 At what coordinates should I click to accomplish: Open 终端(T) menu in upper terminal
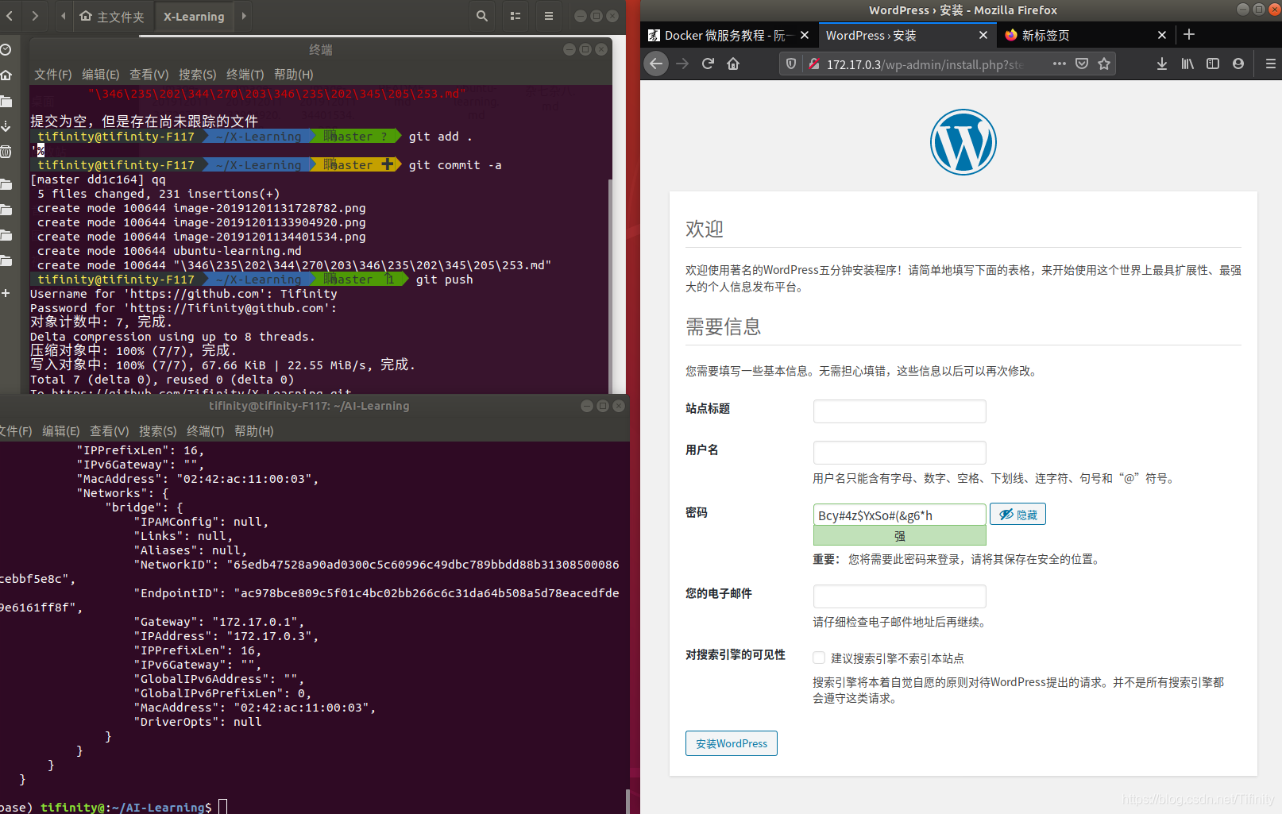tap(245, 75)
